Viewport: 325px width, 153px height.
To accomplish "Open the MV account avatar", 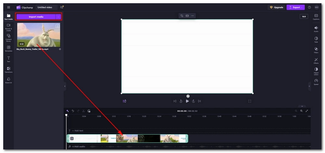I will [317, 7].
